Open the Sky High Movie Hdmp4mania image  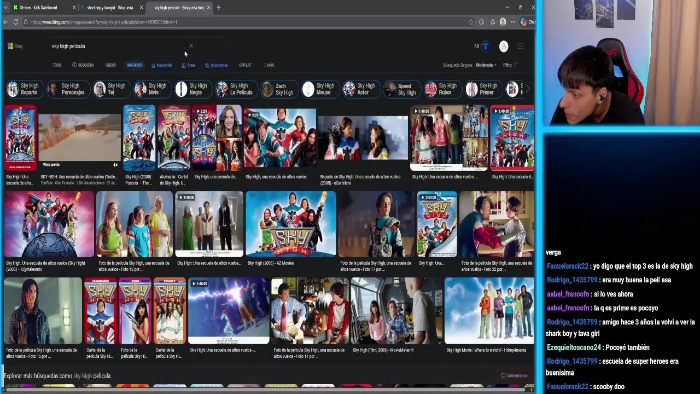tap(489, 310)
